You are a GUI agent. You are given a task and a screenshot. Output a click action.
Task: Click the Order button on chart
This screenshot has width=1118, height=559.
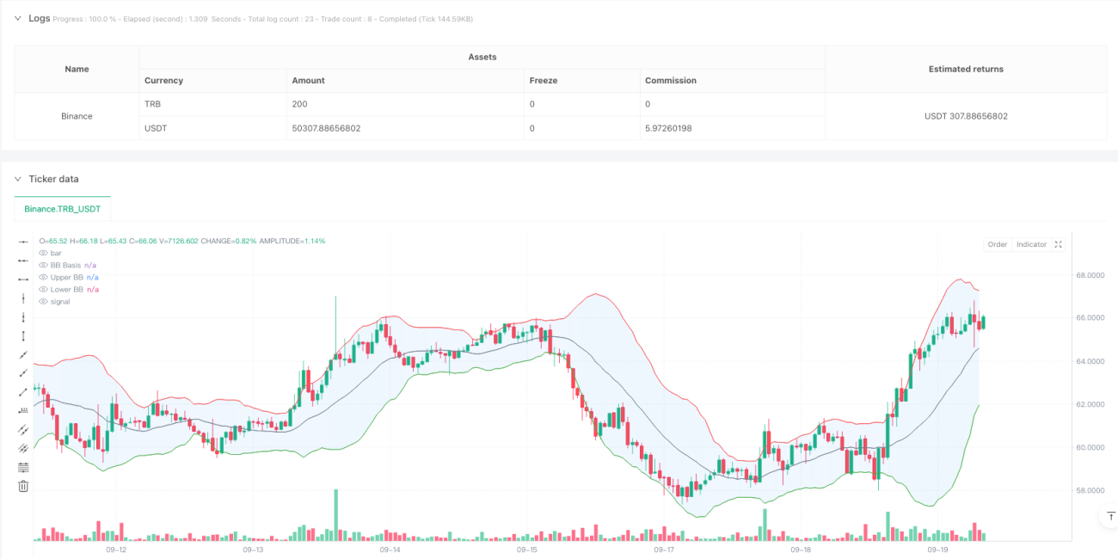coord(998,244)
